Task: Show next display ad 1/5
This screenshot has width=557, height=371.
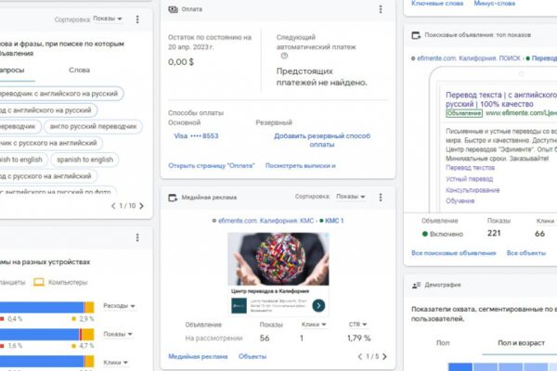Action: 384,356
